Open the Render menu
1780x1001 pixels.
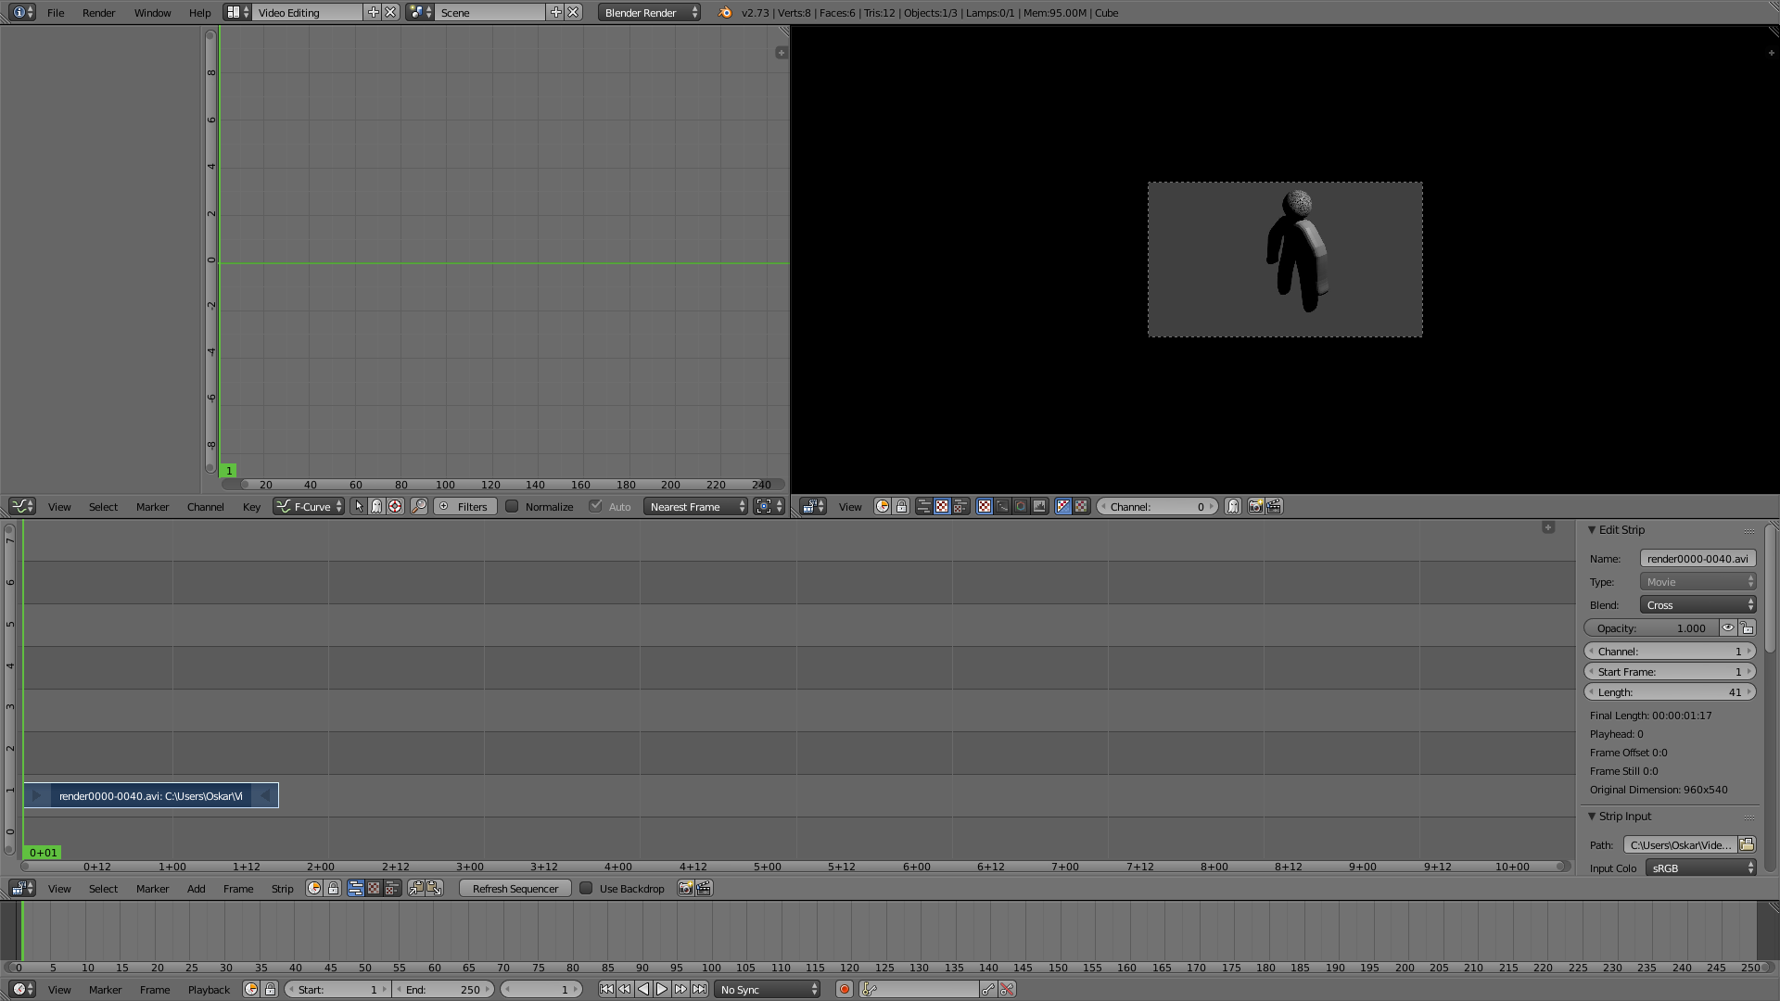click(98, 13)
